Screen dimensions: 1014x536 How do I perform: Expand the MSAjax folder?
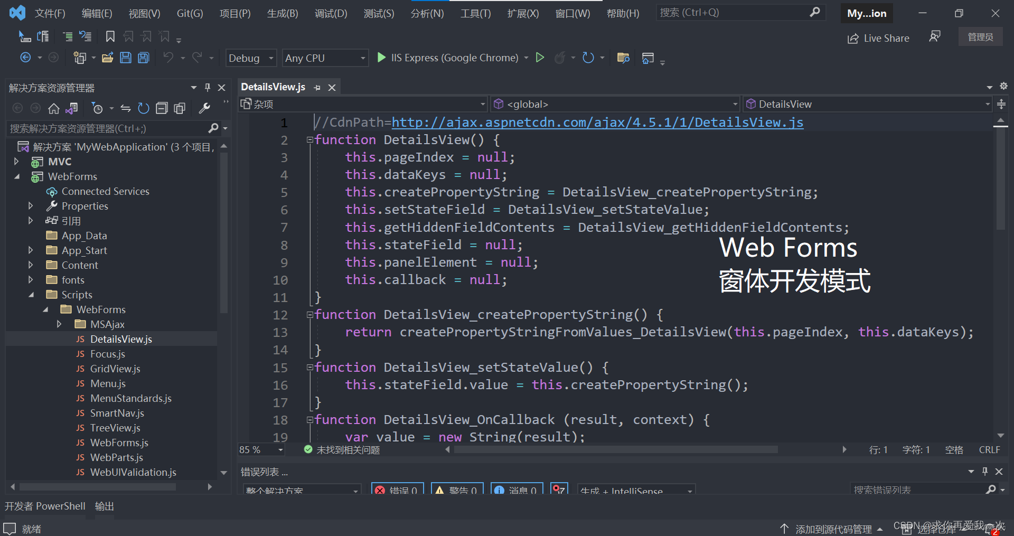click(x=59, y=324)
